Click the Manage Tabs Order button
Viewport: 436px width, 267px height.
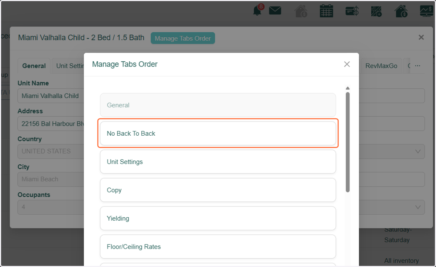(x=183, y=38)
